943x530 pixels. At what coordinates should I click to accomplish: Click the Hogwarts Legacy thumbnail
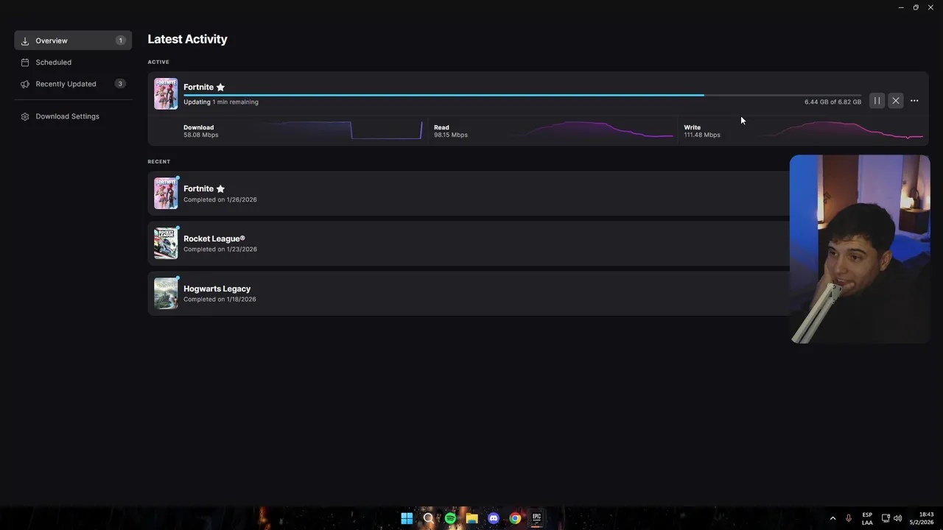tap(166, 293)
